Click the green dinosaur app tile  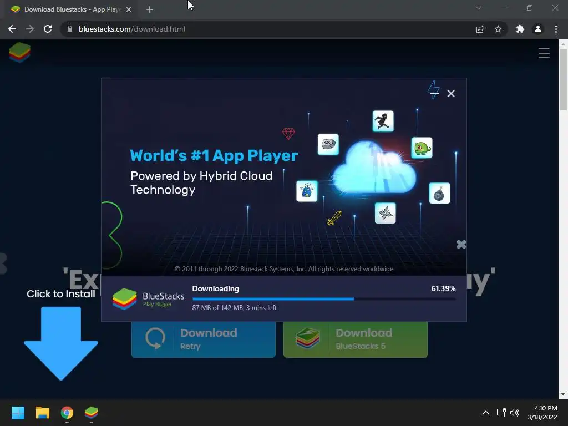point(422,148)
